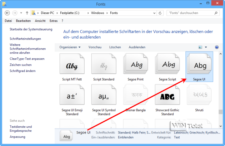The image size is (225, 146).
Task: Click the search magnifier icon
Action: (216, 13)
